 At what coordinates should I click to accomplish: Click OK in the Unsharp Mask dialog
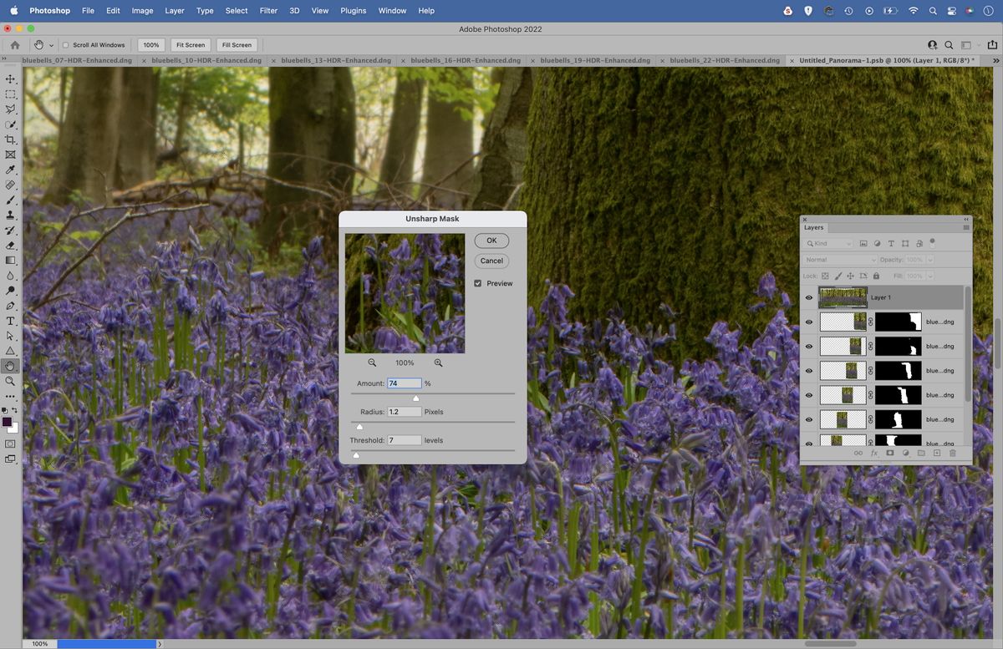(x=491, y=240)
